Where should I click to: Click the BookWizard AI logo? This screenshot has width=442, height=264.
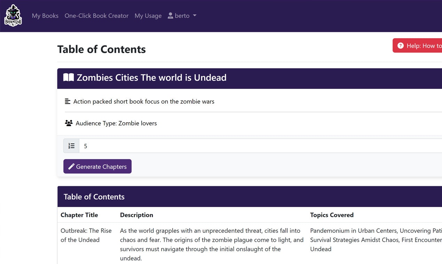coord(13,16)
